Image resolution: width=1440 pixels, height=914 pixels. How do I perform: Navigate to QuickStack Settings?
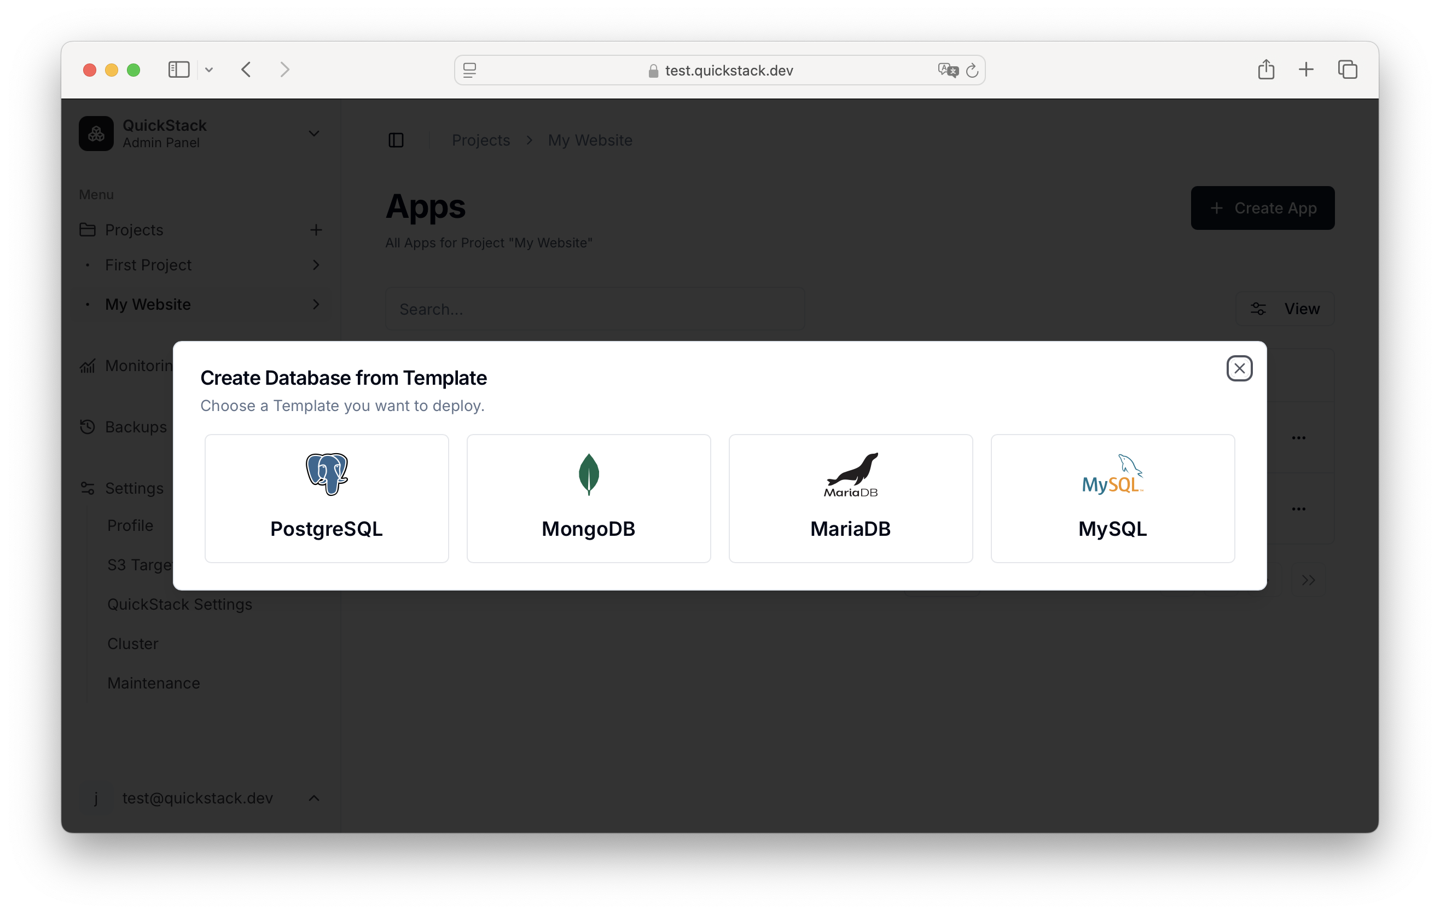point(179,604)
